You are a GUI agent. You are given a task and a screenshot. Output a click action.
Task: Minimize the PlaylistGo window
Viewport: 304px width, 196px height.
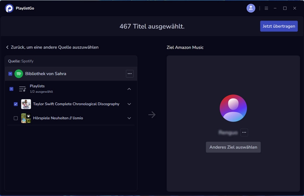(x=275, y=8)
